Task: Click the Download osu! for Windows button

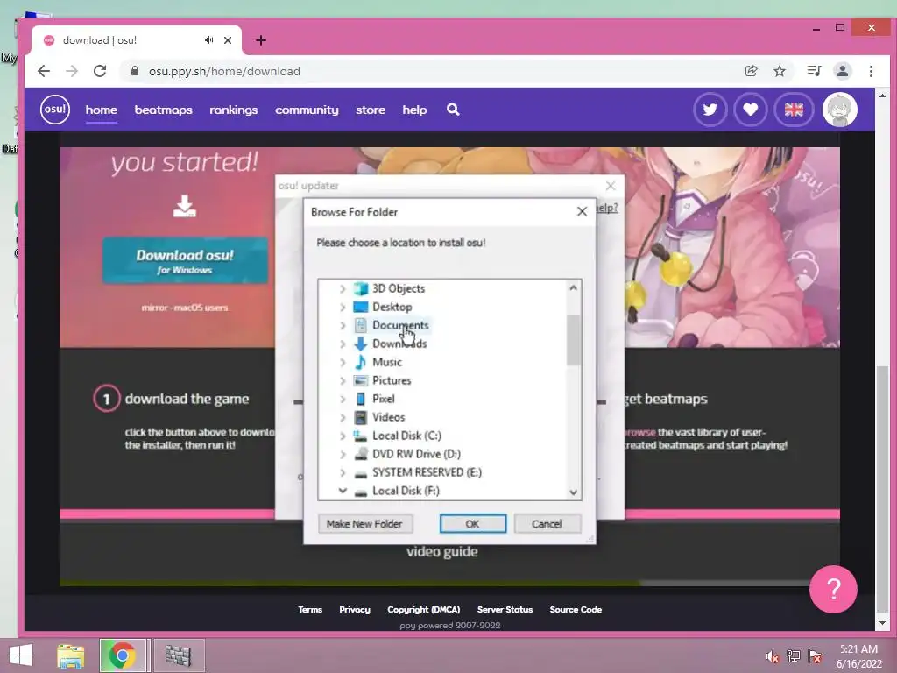Action: tap(185, 261)
